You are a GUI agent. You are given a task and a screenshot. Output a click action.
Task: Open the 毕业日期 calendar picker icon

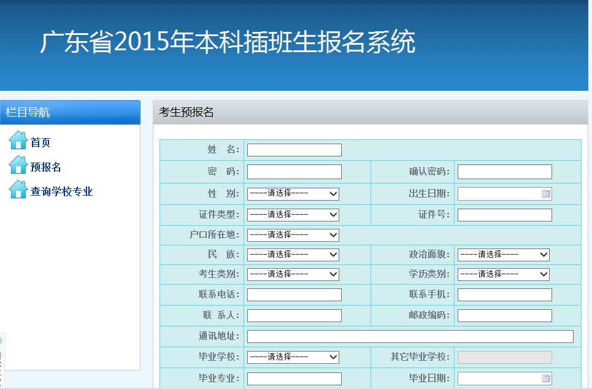click(546, 379)
